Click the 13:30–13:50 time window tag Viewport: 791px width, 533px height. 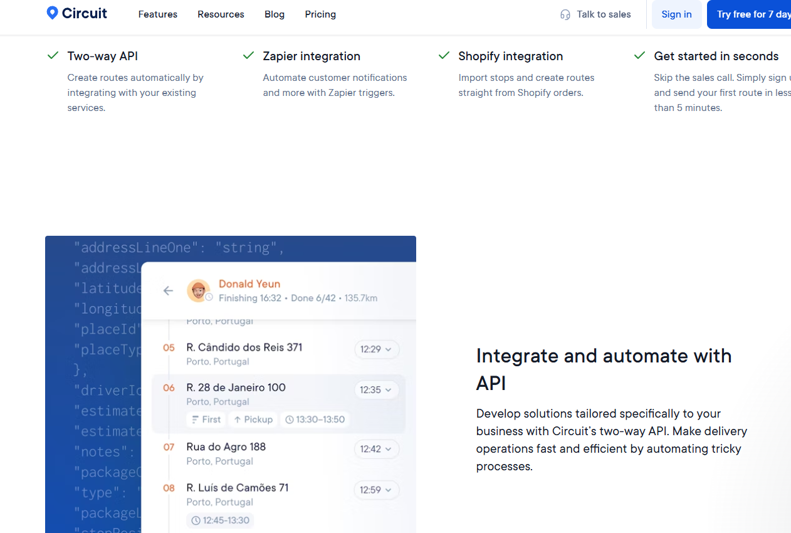pos(315,420)
